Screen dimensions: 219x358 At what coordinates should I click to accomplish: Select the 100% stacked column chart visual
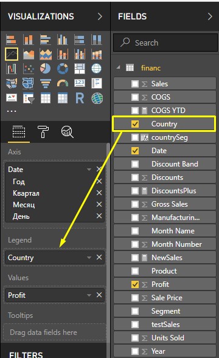coord(97,40)
